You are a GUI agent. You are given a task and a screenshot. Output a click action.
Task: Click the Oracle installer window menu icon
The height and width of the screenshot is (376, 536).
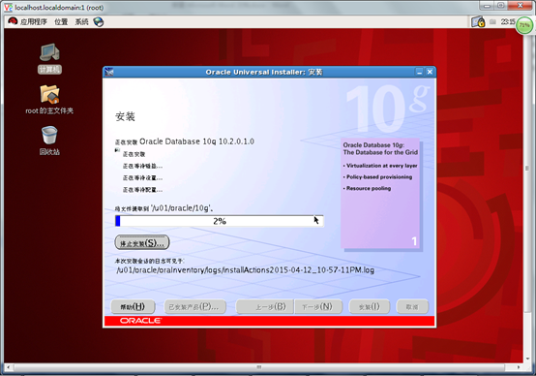109,72
